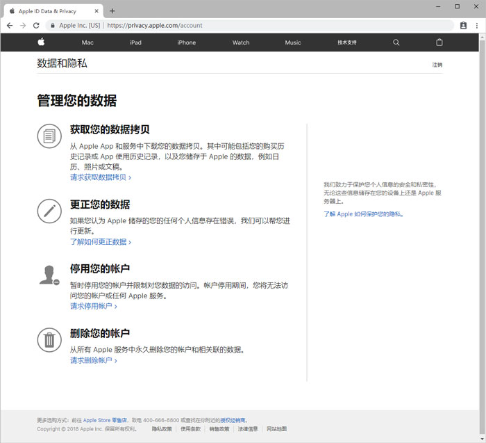Image resolution: width=486 pixels, height=443 pixels.
Task: Open the 技术支持 menu item
Action: [347, 42]
